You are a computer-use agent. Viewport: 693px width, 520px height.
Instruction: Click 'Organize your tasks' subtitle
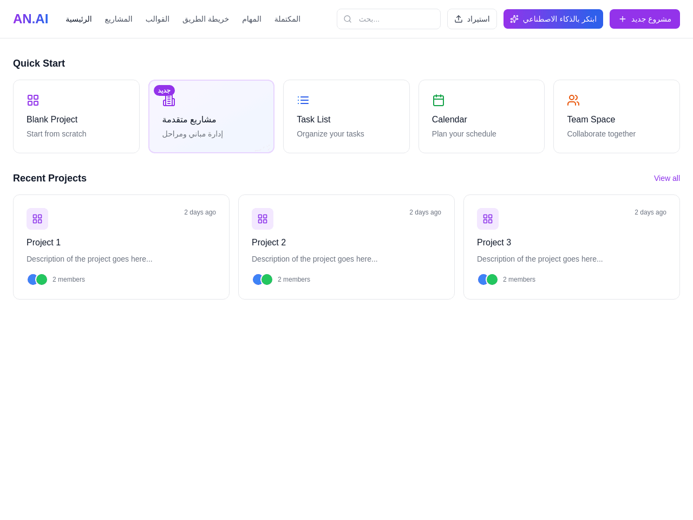330,134
